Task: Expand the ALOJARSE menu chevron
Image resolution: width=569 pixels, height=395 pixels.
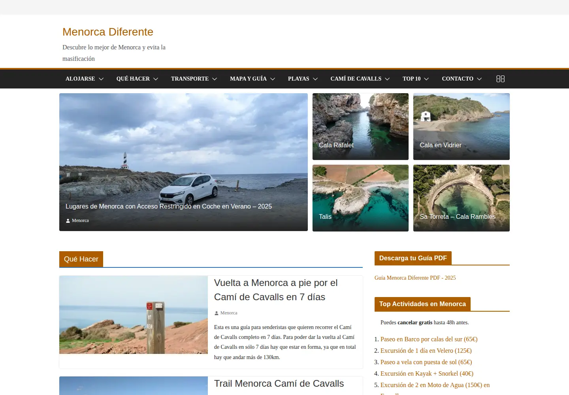Action: 101,79
